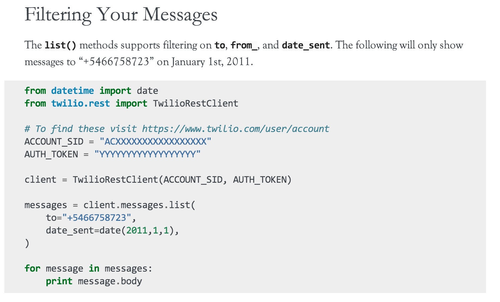Click the bold from_ keyword in paragraph
This screenshot has height=302, width=500.
(x=244, y=45)
